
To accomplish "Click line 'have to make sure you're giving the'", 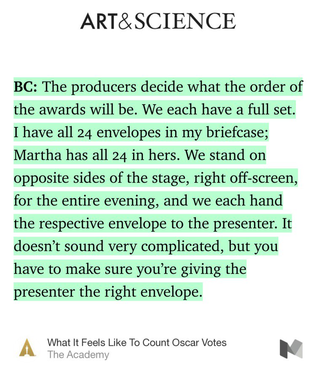I will click(130, 269).
